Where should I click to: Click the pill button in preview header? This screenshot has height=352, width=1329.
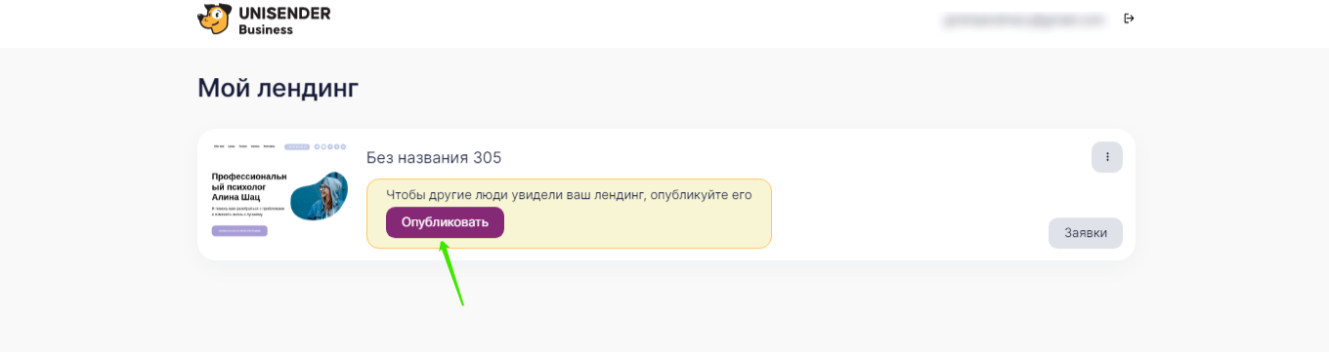point(297,146)
